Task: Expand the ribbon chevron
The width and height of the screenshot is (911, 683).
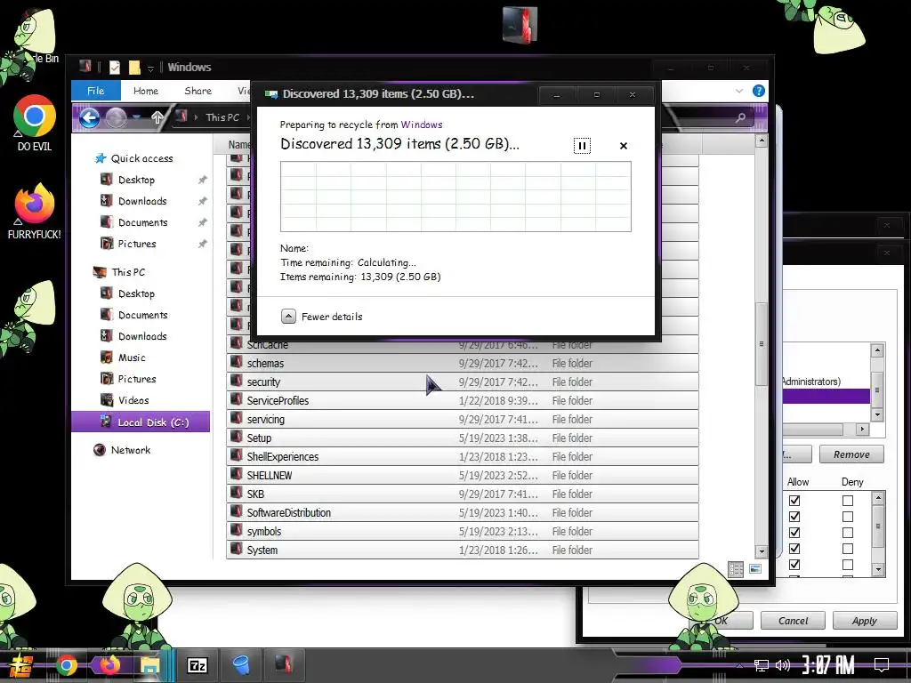Action: coord(739,91)
